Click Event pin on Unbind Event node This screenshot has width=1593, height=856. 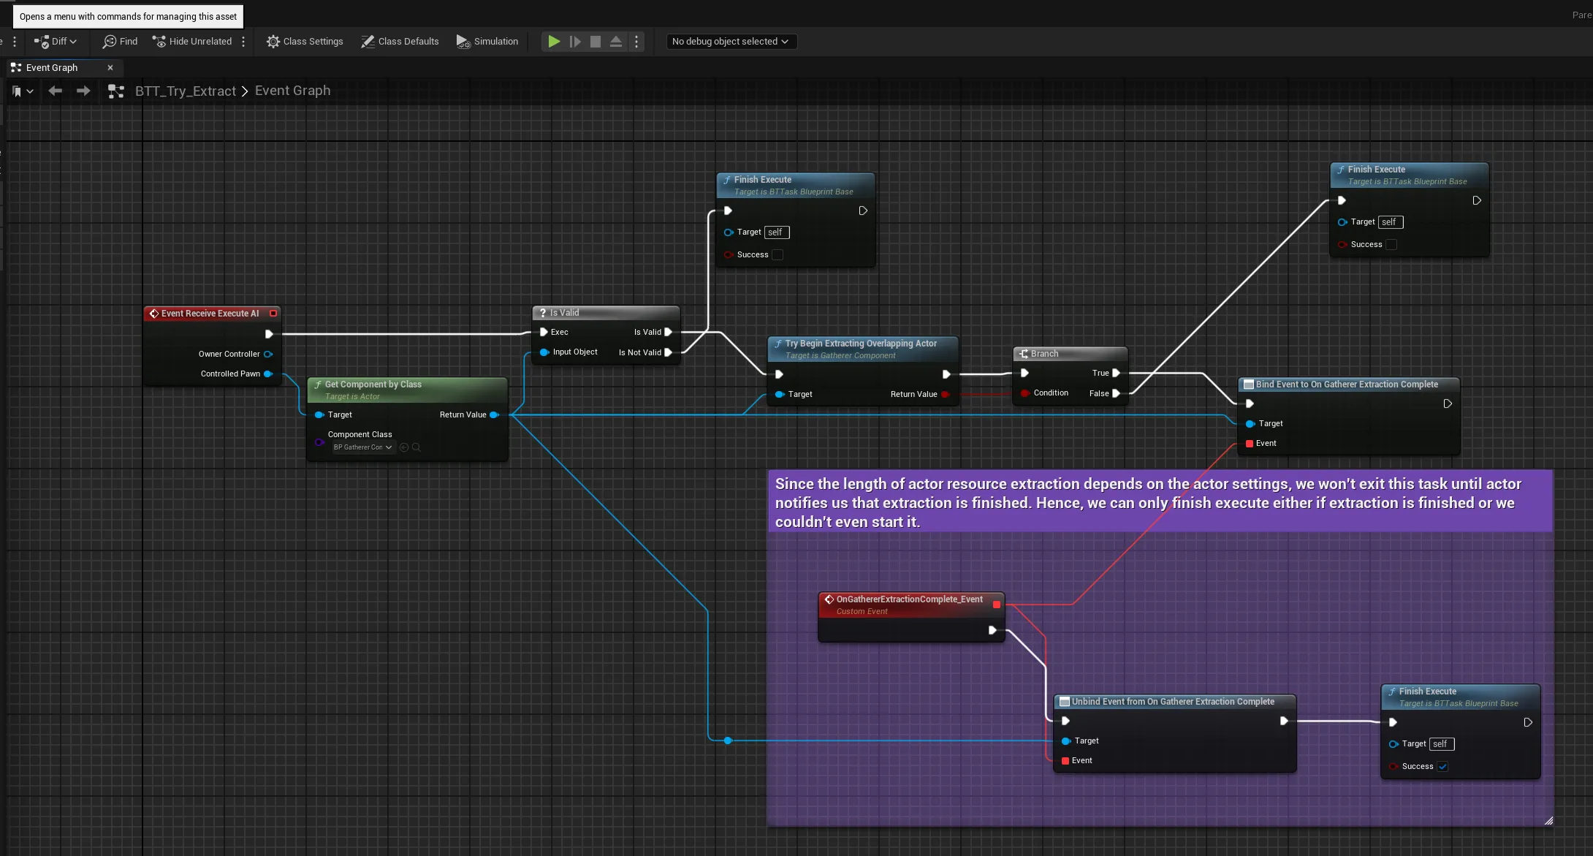pos(1065,761)
